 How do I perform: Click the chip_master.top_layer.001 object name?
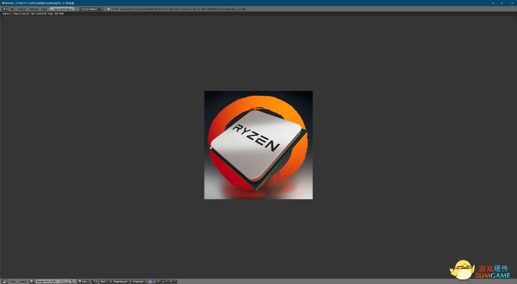(x=232, y=9)
